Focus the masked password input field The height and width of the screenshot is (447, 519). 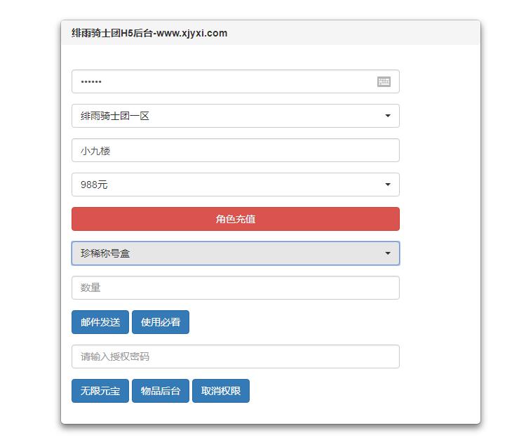pyautogui.click(x=224, y=81)
